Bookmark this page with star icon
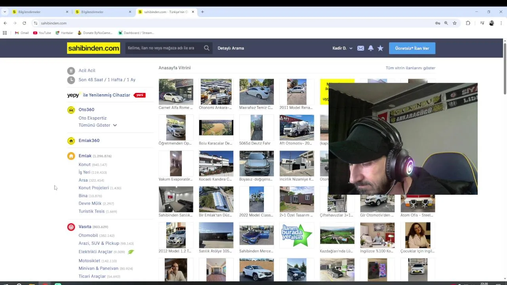This screenshot has height=285, width=507. pos(455,23)
